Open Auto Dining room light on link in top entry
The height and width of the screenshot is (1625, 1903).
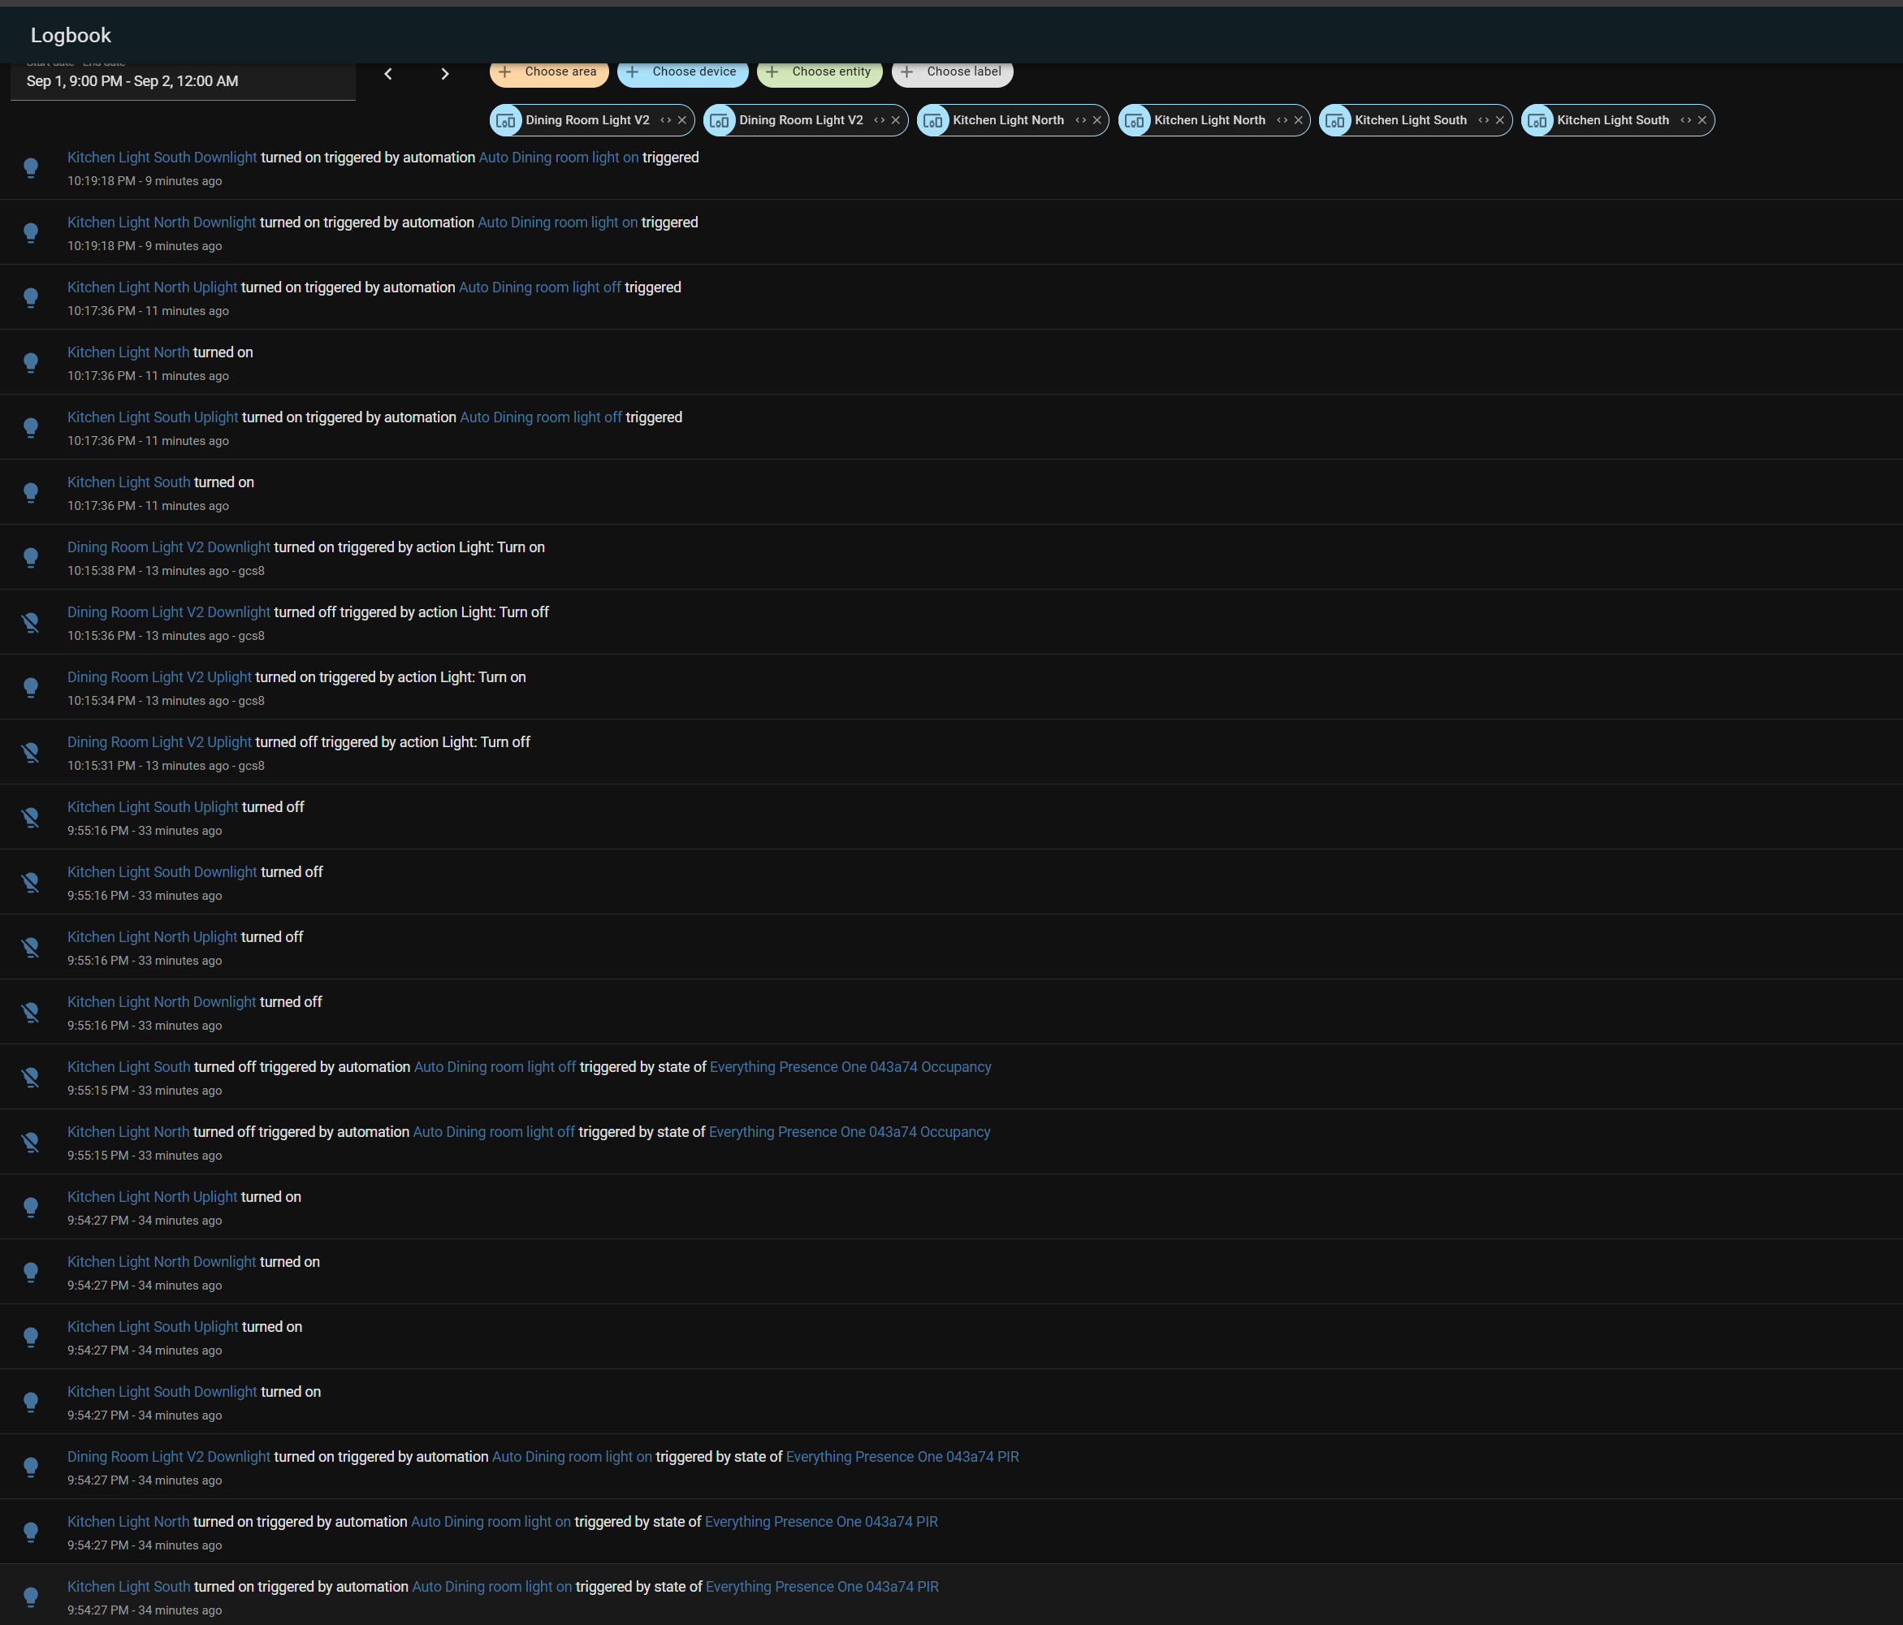(x=559, y=157)
